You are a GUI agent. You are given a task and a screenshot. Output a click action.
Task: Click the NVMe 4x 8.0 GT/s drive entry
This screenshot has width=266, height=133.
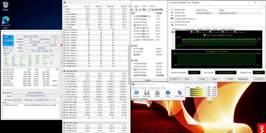click(x=31, y=105)
